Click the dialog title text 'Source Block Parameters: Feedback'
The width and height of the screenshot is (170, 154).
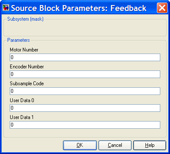(x=79, y=8)
